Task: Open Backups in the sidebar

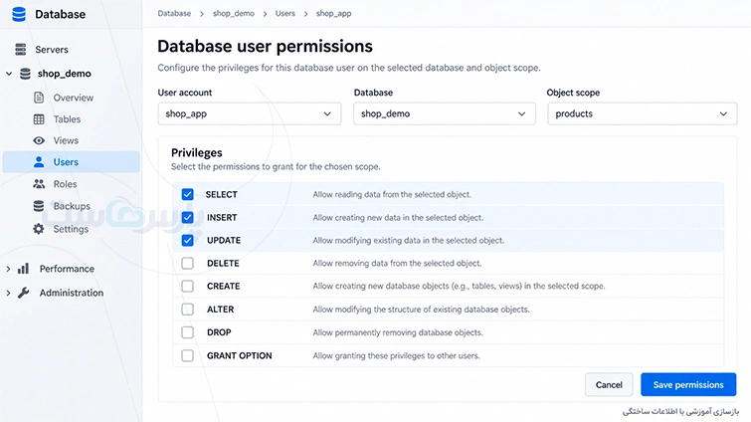Action: [x=71, y=206]
